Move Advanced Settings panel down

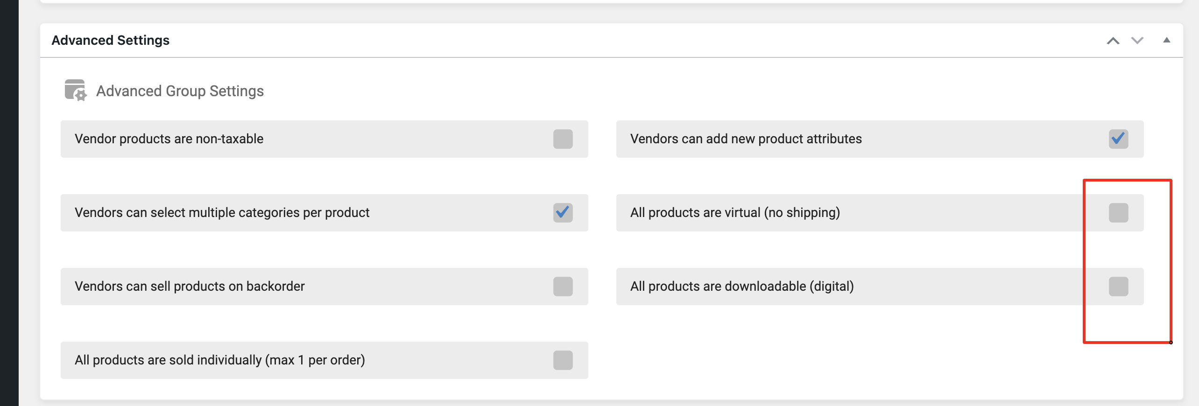coord(1137,41)
